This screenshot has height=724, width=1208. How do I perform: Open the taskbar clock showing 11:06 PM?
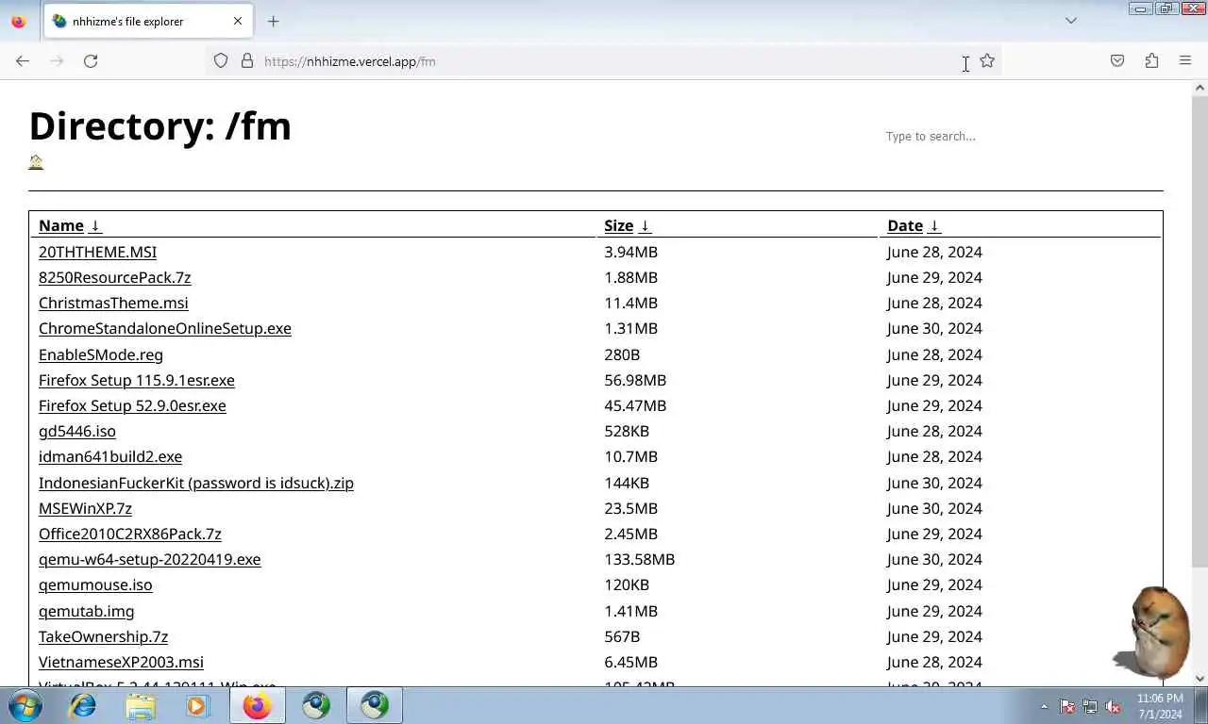pos(1160,706)
